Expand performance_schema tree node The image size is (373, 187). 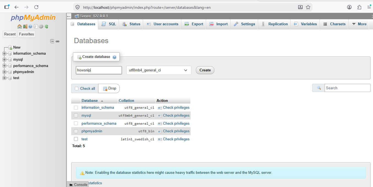tap(4, 66)
